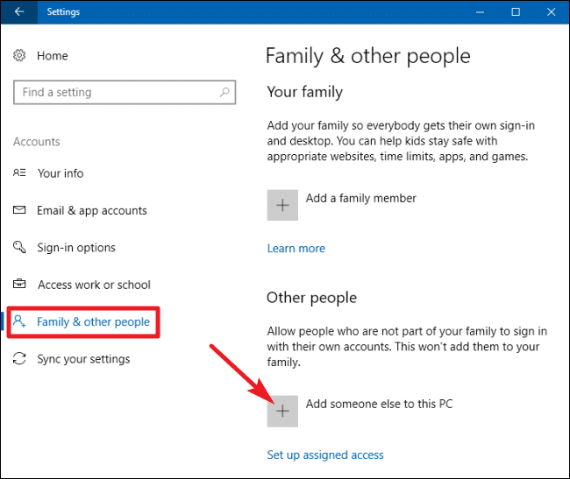Viewport: 570px width, 479px height.
Task: Click the sync arrows icon in the sidebar
Action: (x=20, y=359)
